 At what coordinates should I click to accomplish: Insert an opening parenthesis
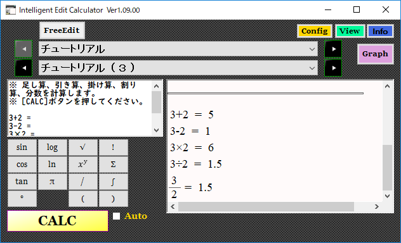[x=83, y=198]
